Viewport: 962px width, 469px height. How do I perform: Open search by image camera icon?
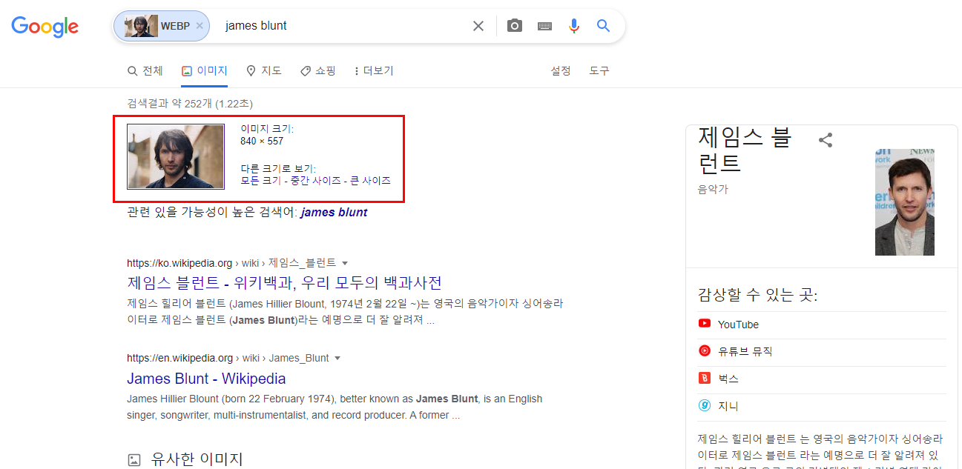point(515,26)
